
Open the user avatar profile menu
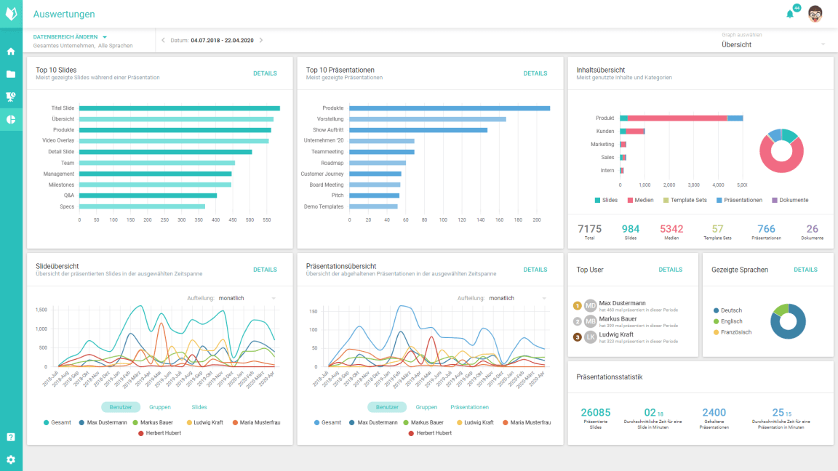click(815, 14)
